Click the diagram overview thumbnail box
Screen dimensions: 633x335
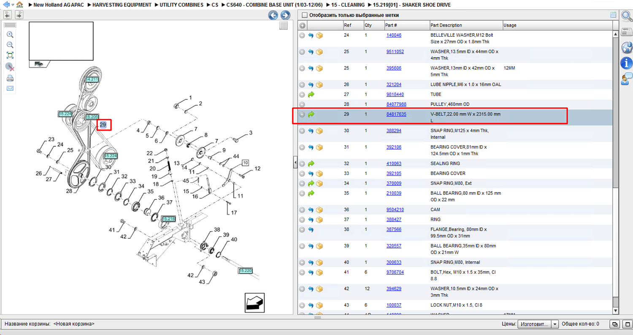pyautogui.click(x=61, y=41)
